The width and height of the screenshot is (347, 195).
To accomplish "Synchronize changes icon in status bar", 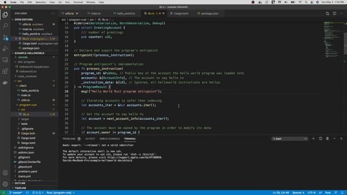I will tap(27, 193).
